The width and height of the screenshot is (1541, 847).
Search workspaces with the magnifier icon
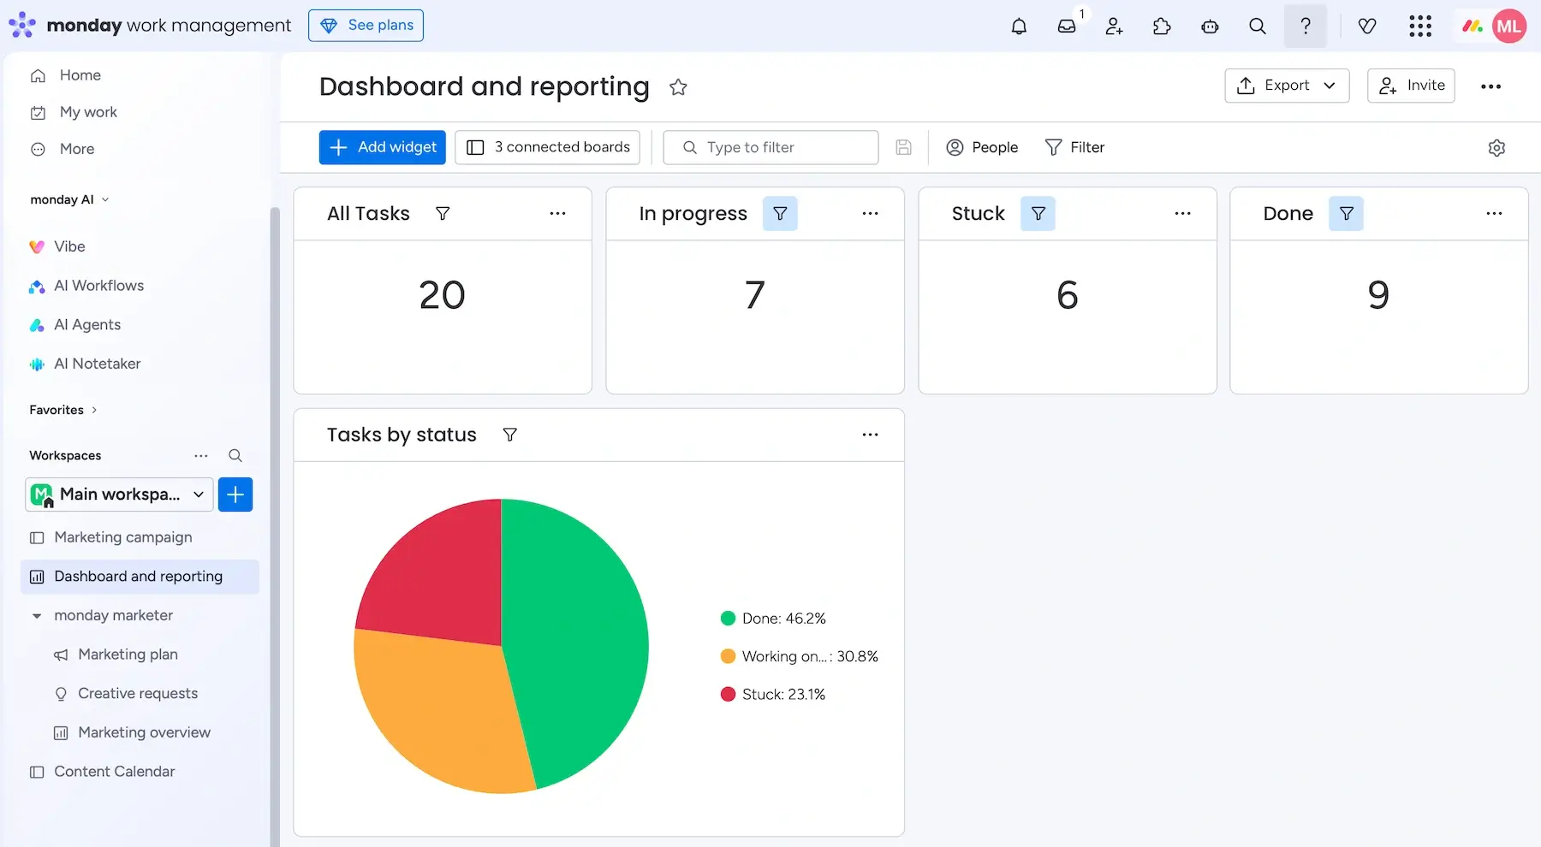click(x=235, y=455)
